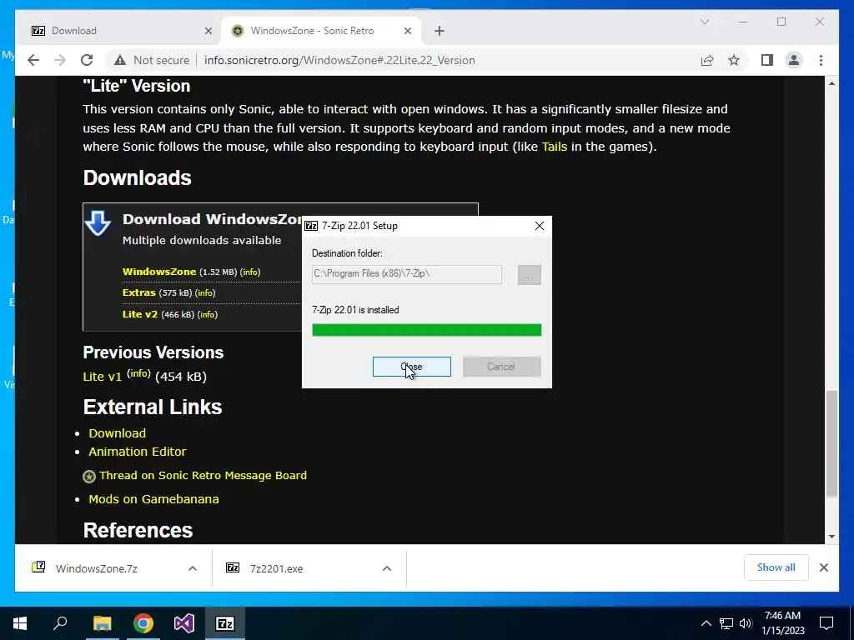The height and width of the screenshot is (640, 854).
Task: Click the Chrome taskbar icon
Action: click(x=143, y=623)
